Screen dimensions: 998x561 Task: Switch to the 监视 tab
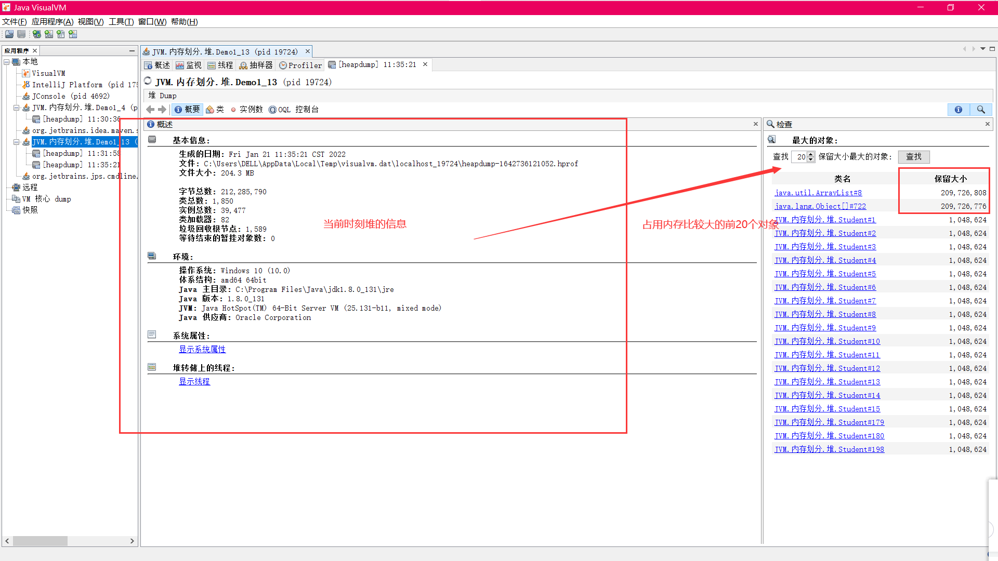188,65
